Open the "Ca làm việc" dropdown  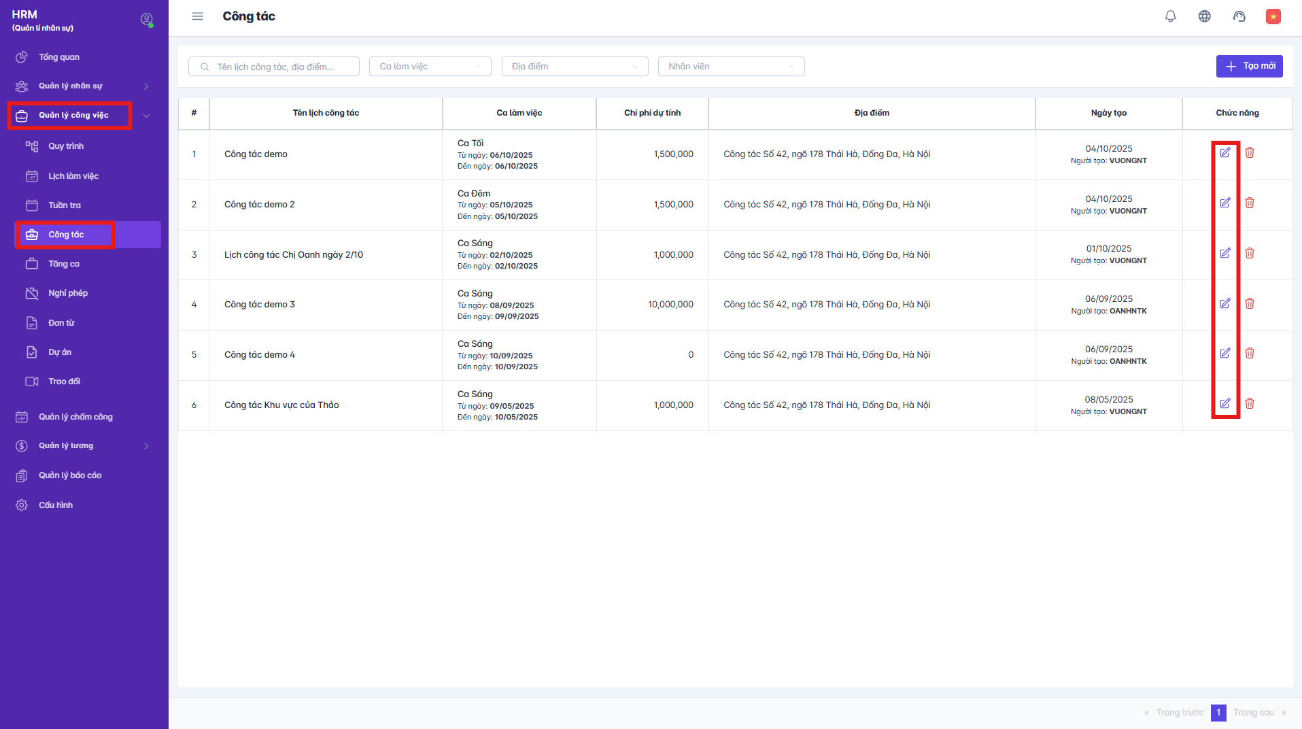[430, 67]
